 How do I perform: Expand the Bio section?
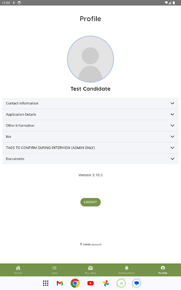pos(90,137)
